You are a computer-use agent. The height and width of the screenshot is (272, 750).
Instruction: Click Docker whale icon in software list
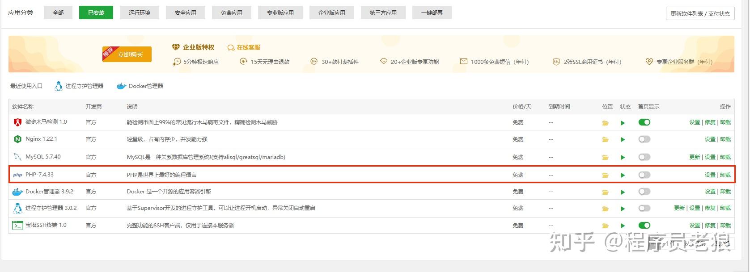(17, 192)
